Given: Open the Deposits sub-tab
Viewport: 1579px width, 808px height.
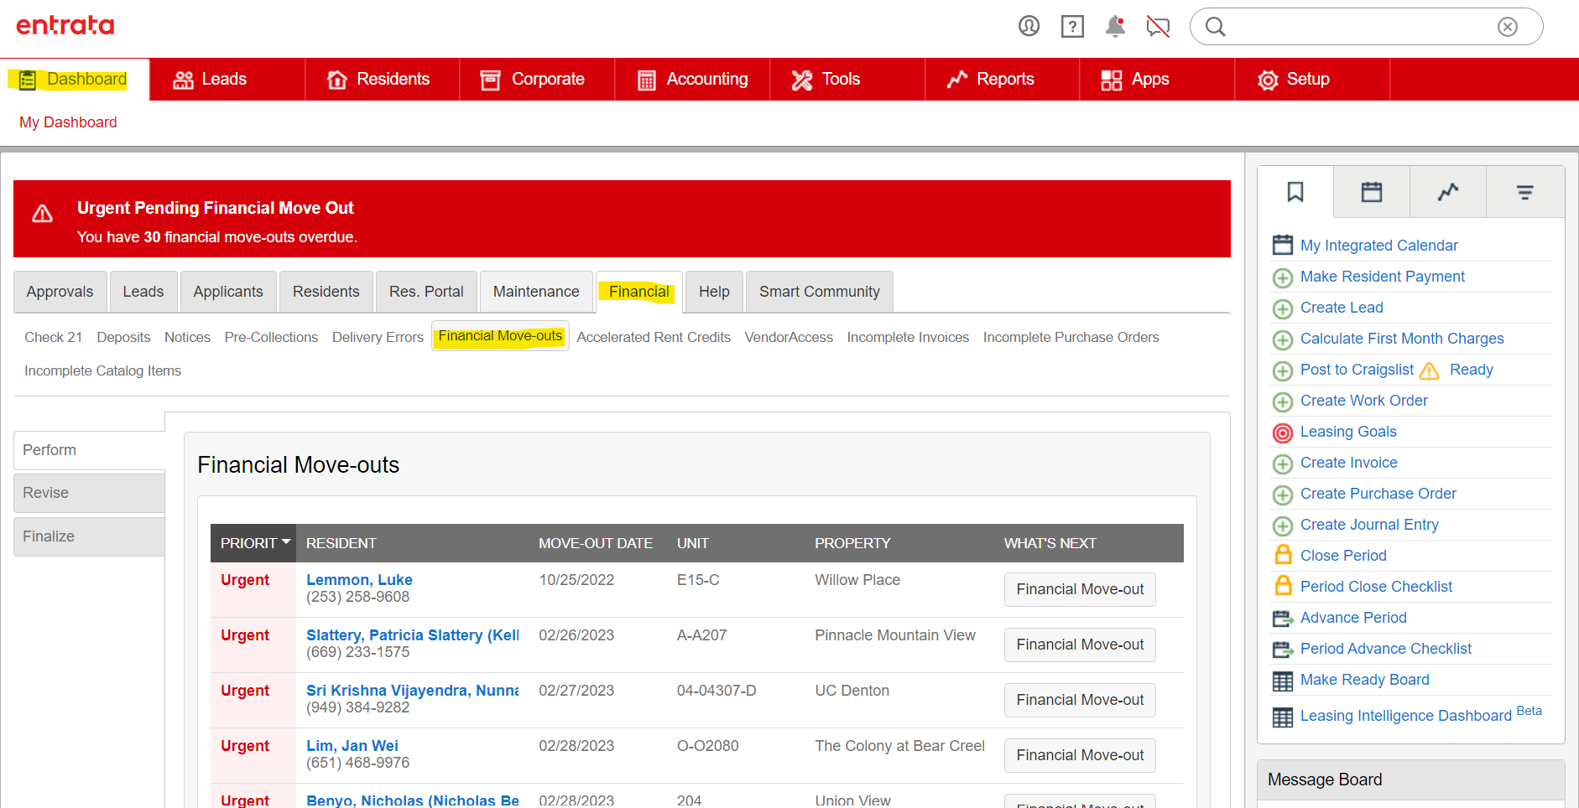Looking at the screenshot, I should point(123,337).
